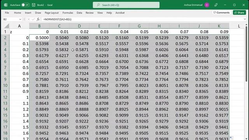
Task: Select row 1 header
Action: [5, 32]
